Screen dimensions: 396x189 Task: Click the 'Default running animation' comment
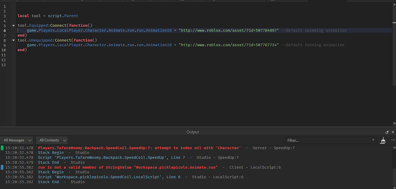313,45
